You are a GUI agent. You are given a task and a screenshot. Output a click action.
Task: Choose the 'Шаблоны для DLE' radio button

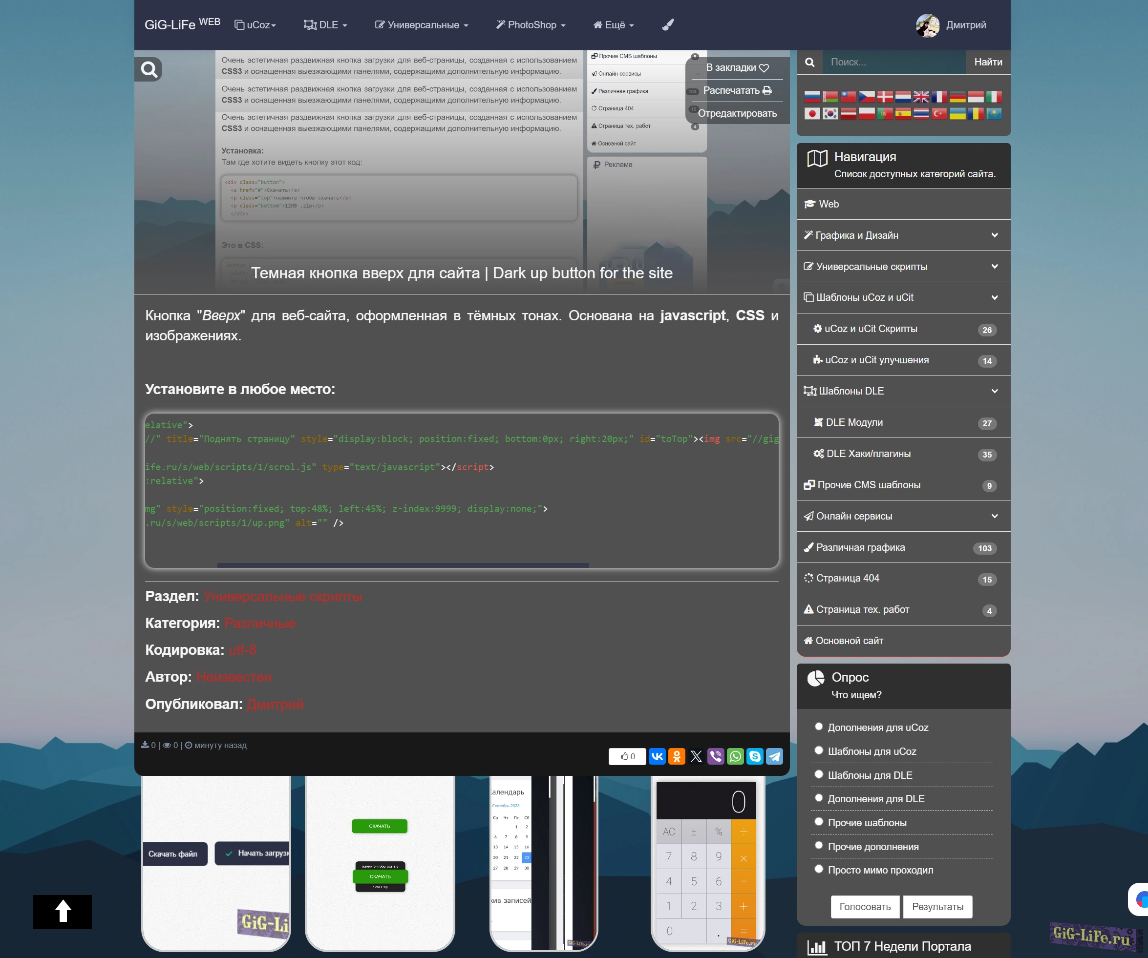click(818, 774)
